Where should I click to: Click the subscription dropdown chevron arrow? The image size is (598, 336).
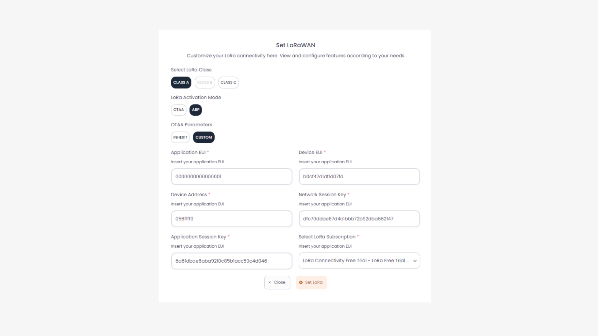pyautogui.click(x=415, y=261)
